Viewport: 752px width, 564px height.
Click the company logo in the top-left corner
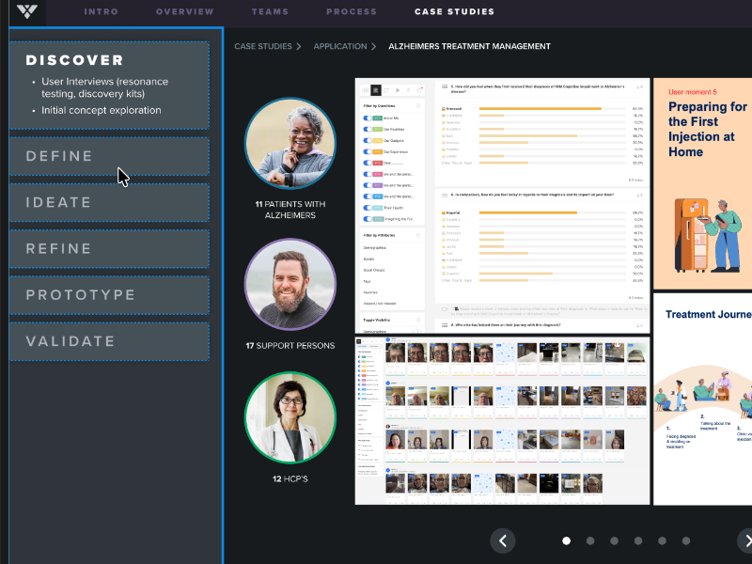27,12
